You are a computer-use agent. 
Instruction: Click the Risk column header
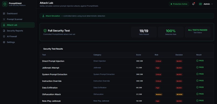pyautogui.click(x=156, y=55)
